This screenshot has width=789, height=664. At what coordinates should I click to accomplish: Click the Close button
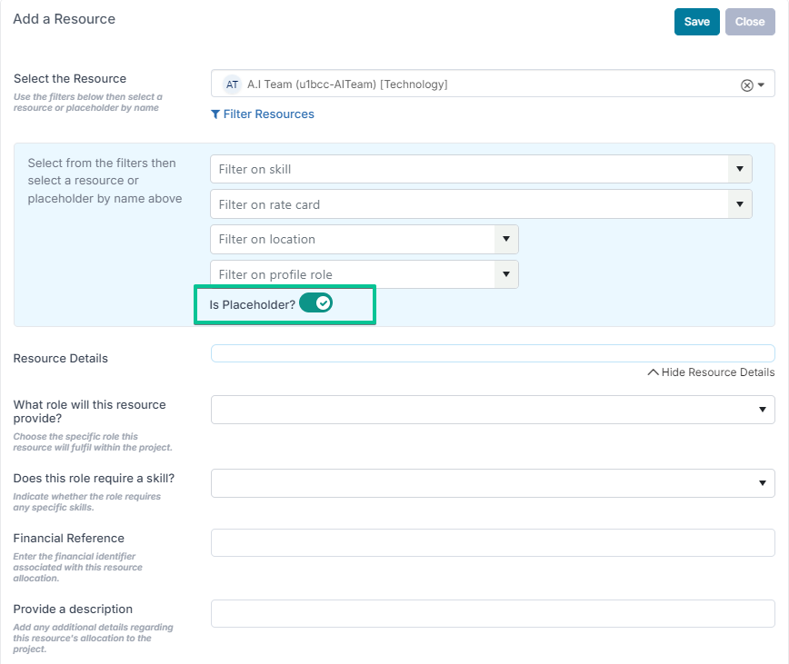click(750, 22)
